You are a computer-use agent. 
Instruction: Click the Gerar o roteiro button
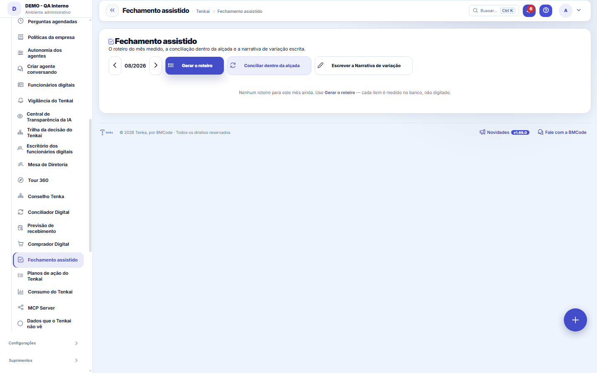point(194,65)
